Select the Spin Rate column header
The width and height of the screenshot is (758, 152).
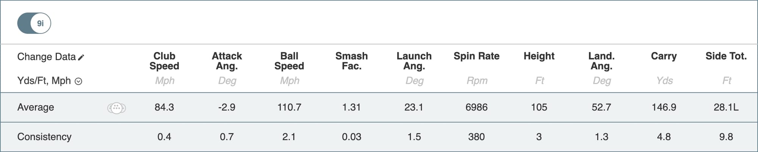click(x=476, y=56)
